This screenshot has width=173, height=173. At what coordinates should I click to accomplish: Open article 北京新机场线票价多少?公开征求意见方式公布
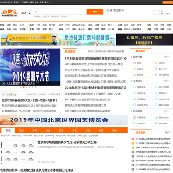point(67,142)
